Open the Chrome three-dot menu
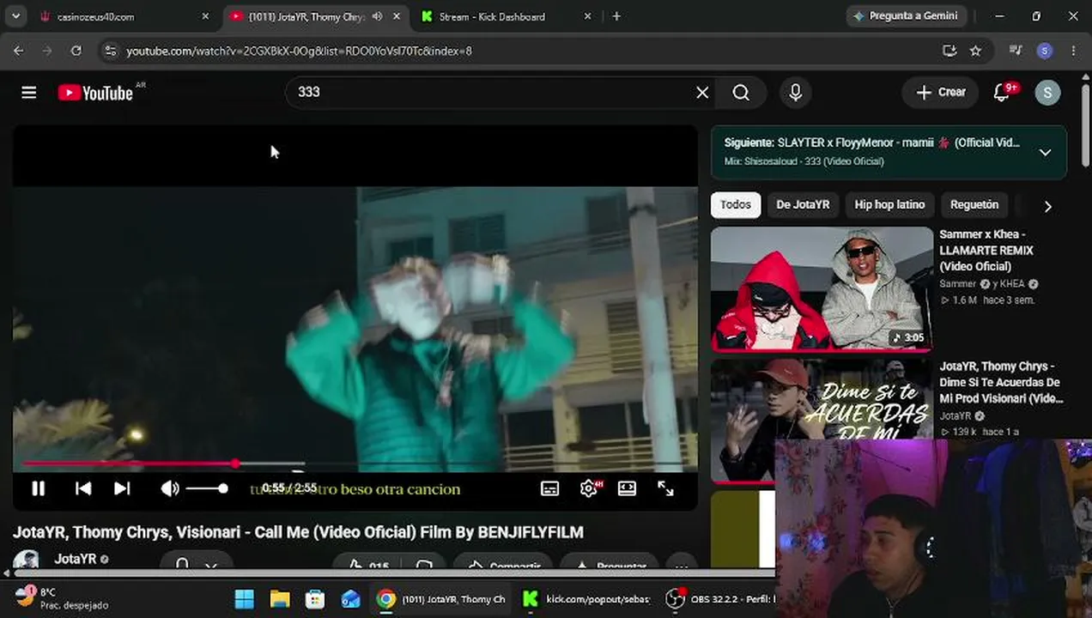1092x618 pixels. click(x=1073, y=51)
